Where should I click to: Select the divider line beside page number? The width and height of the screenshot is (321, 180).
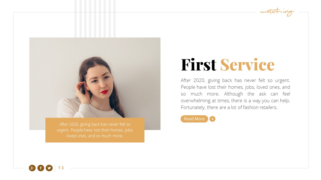pyautogui.click(x=55, y=168)
